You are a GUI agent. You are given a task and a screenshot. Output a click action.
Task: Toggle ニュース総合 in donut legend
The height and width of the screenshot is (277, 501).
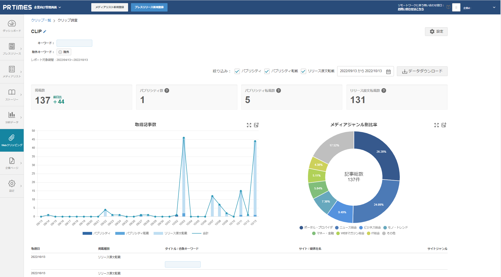(x=346, y=227)
